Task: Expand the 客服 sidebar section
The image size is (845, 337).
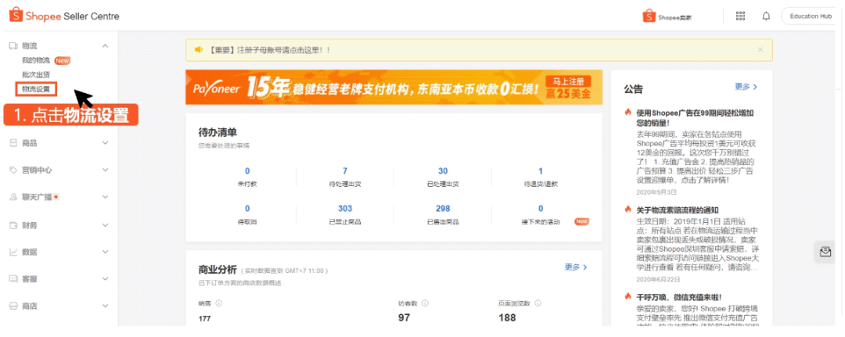Action: (x=105, y=279)
